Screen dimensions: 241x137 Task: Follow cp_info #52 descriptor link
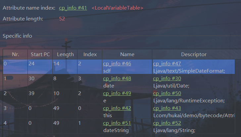pos(167,123)
